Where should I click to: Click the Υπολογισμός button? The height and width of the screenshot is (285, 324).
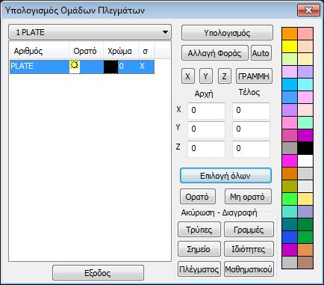pyautogui.click(x=227, y=33)
